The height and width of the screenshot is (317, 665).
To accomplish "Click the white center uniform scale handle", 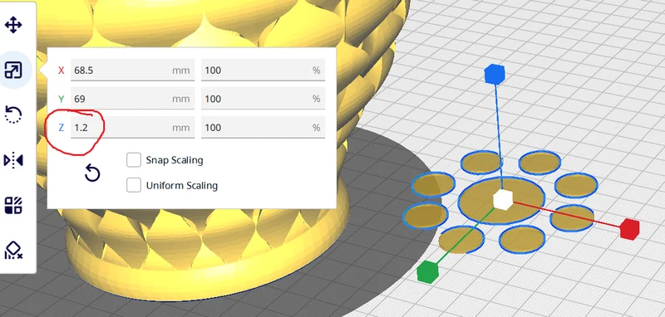I will [x=503, y=199].
